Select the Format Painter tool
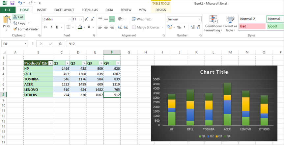This screenshot has width=284, height=145. coord(26,29)
